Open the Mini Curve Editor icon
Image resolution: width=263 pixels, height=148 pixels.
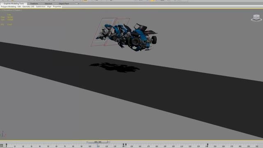pos(2,146)
